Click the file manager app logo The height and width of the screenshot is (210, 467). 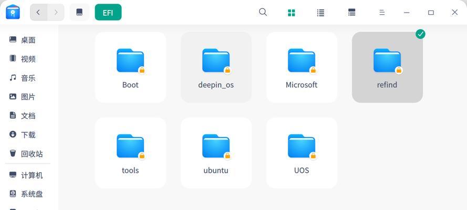coord(13,12)
